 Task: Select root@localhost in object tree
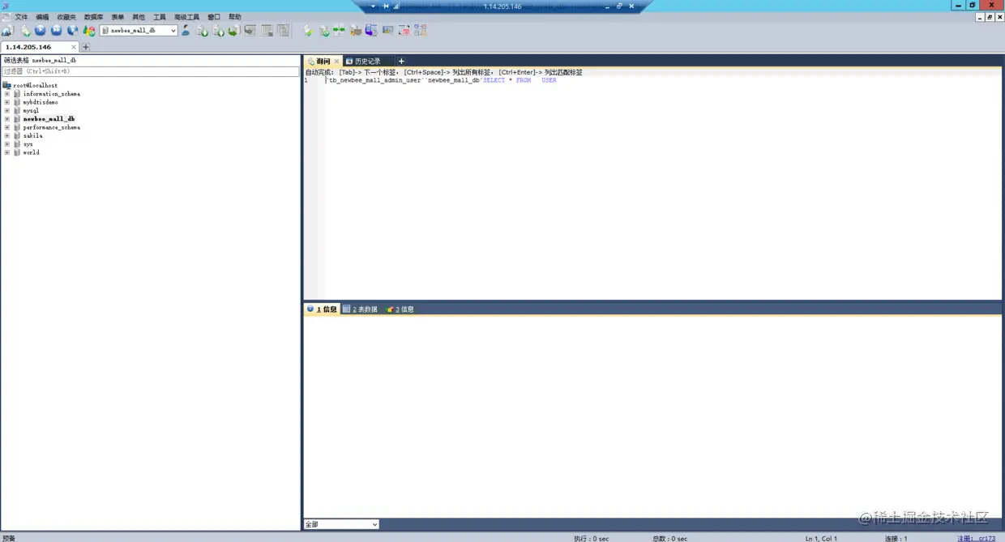pyautogui.click(x=35, y=85)
